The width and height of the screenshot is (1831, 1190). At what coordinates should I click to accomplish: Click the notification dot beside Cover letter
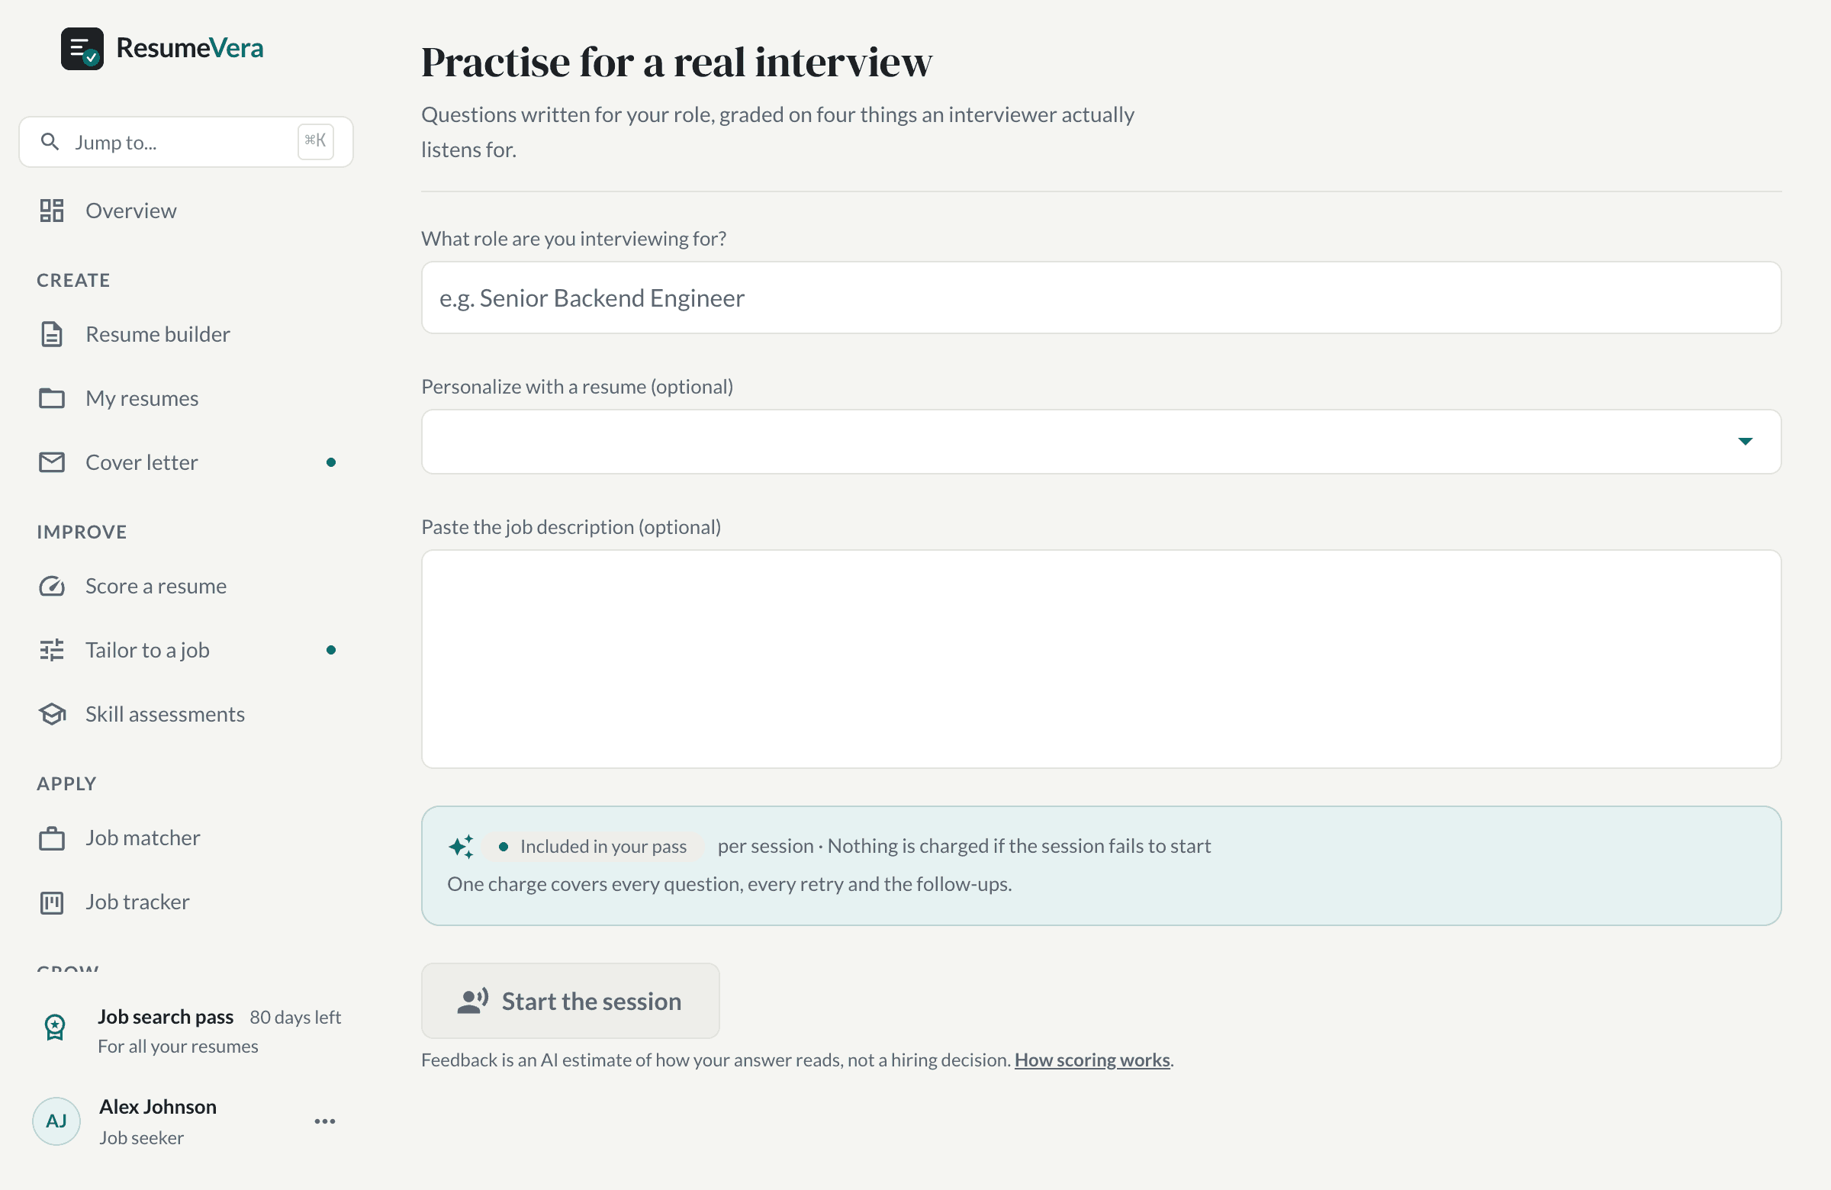(x=331, y=462)
